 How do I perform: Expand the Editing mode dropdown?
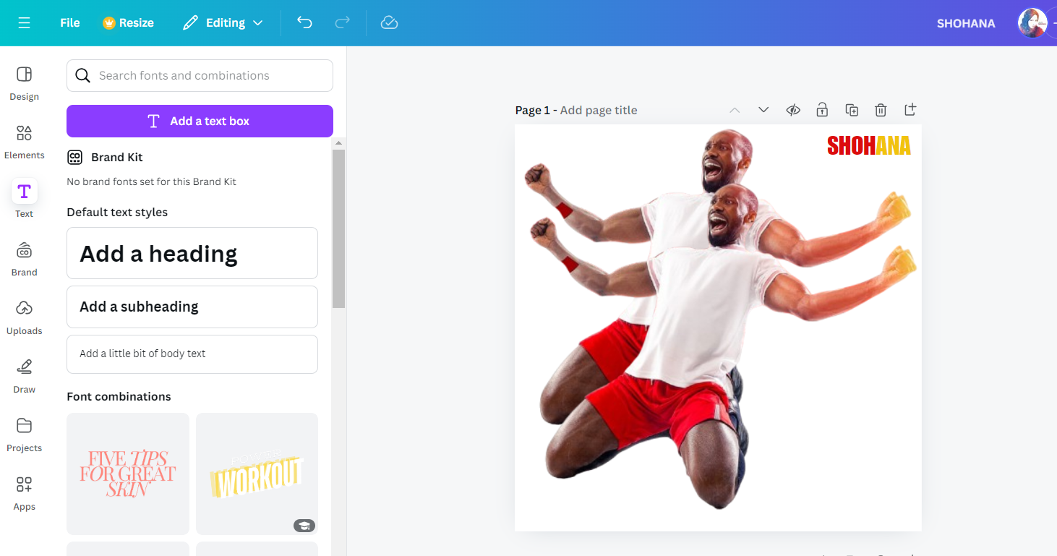pyautogui.click(x=223, y=22)
